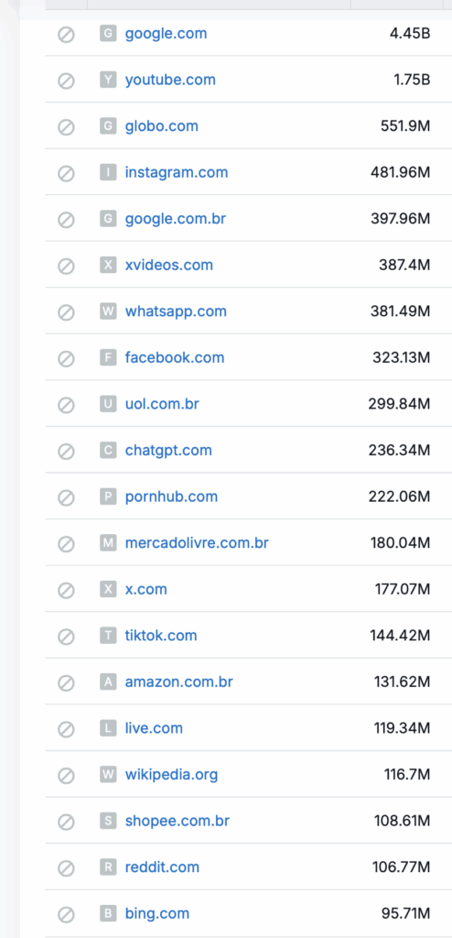Click the block icon next to chatgpt.com
Viewport: 452px width, 938px height.
pos(66,451)
